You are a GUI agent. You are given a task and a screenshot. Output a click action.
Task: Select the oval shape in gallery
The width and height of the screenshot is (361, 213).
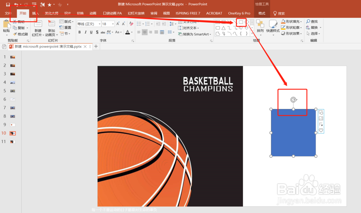click(247, 22)
